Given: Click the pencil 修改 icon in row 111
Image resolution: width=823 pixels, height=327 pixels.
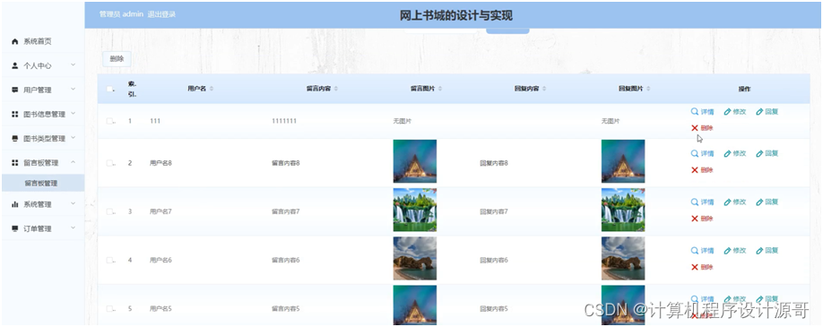Looking at the screenshot, I should click(727, 112).
